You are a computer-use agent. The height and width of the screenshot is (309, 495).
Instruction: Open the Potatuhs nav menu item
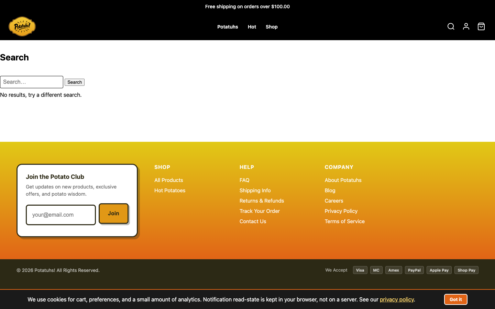tap(228, 27)
